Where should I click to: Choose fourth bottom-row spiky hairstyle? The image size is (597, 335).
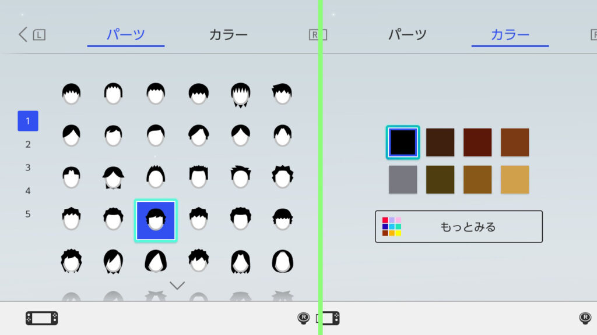pyautogui.click(x=198, y=261)
